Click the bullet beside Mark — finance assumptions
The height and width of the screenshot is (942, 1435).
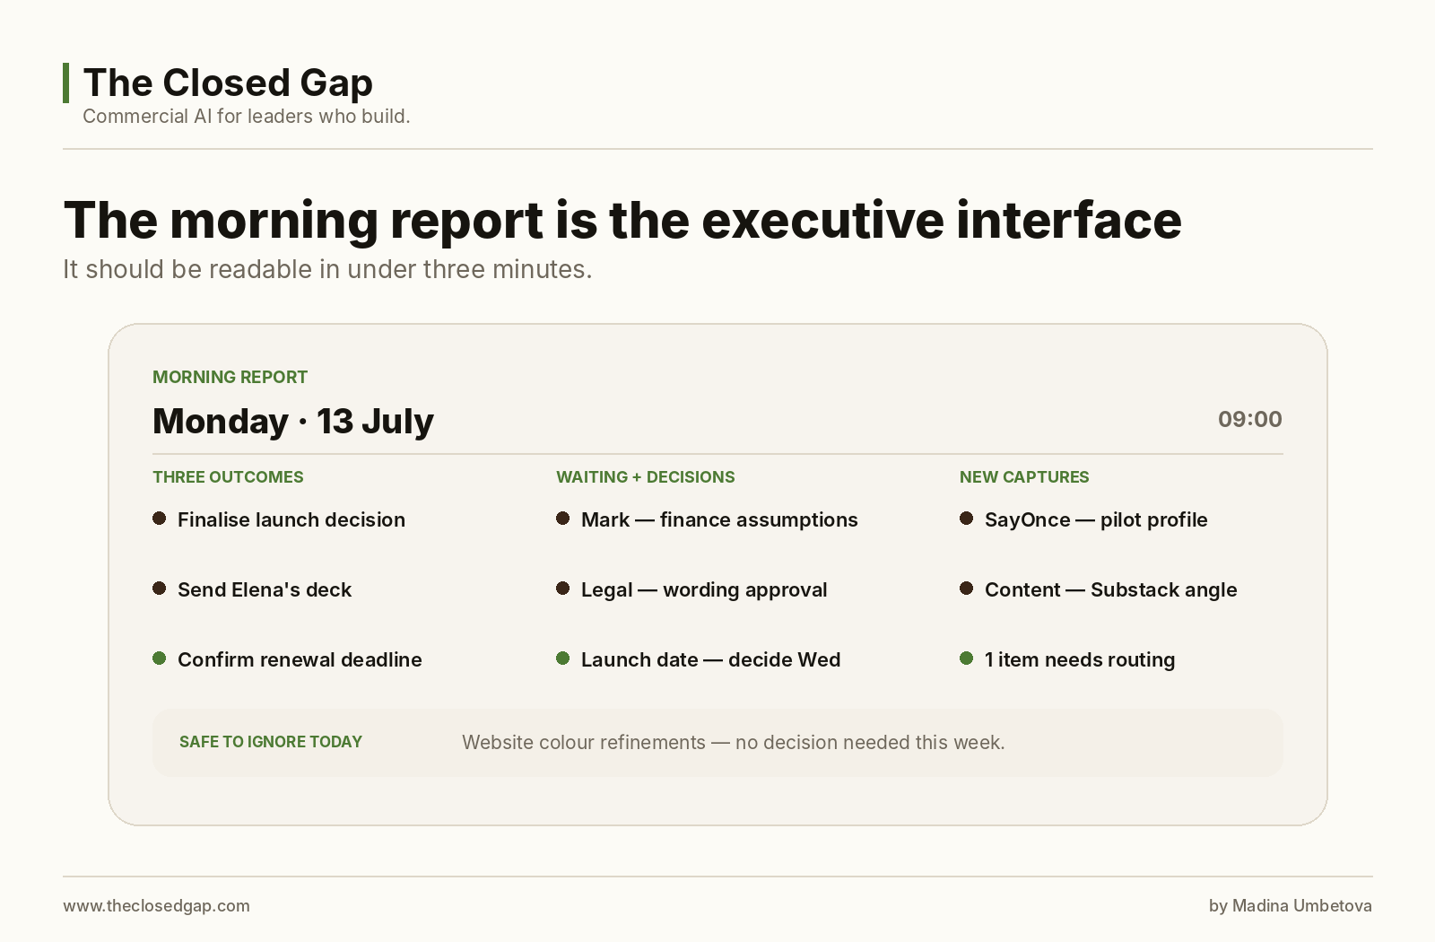point(563,519)
